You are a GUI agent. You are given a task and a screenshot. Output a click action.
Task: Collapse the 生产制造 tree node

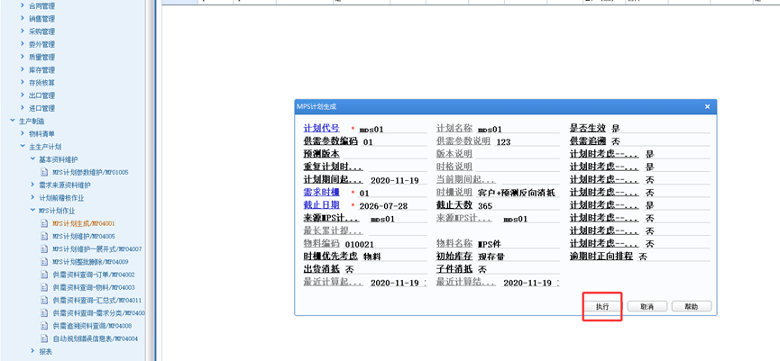tap(13, 121)
